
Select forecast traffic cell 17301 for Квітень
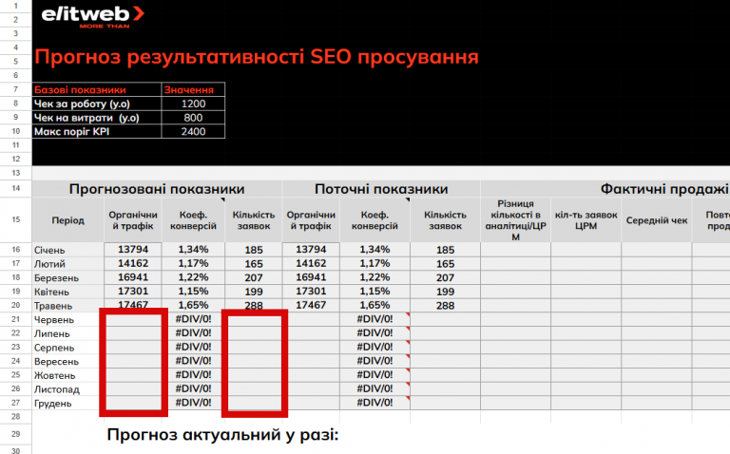(133, 292)
